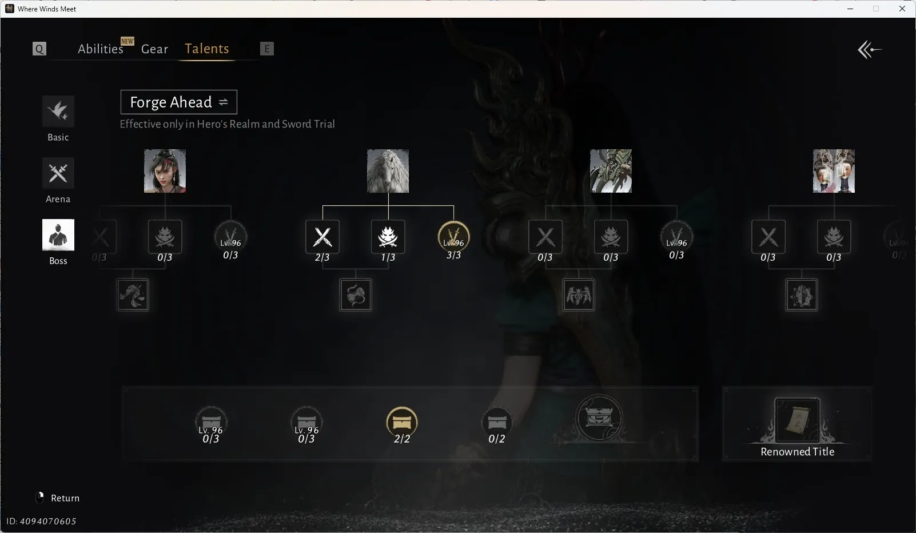The image size is (916, 533).
Task: Open the Gear tab
Action: pyautogui.click(x=154, y=49)
